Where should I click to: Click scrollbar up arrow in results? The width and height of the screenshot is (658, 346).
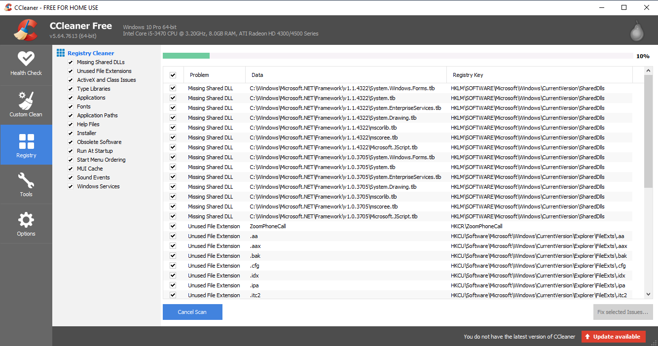point(649,71)
